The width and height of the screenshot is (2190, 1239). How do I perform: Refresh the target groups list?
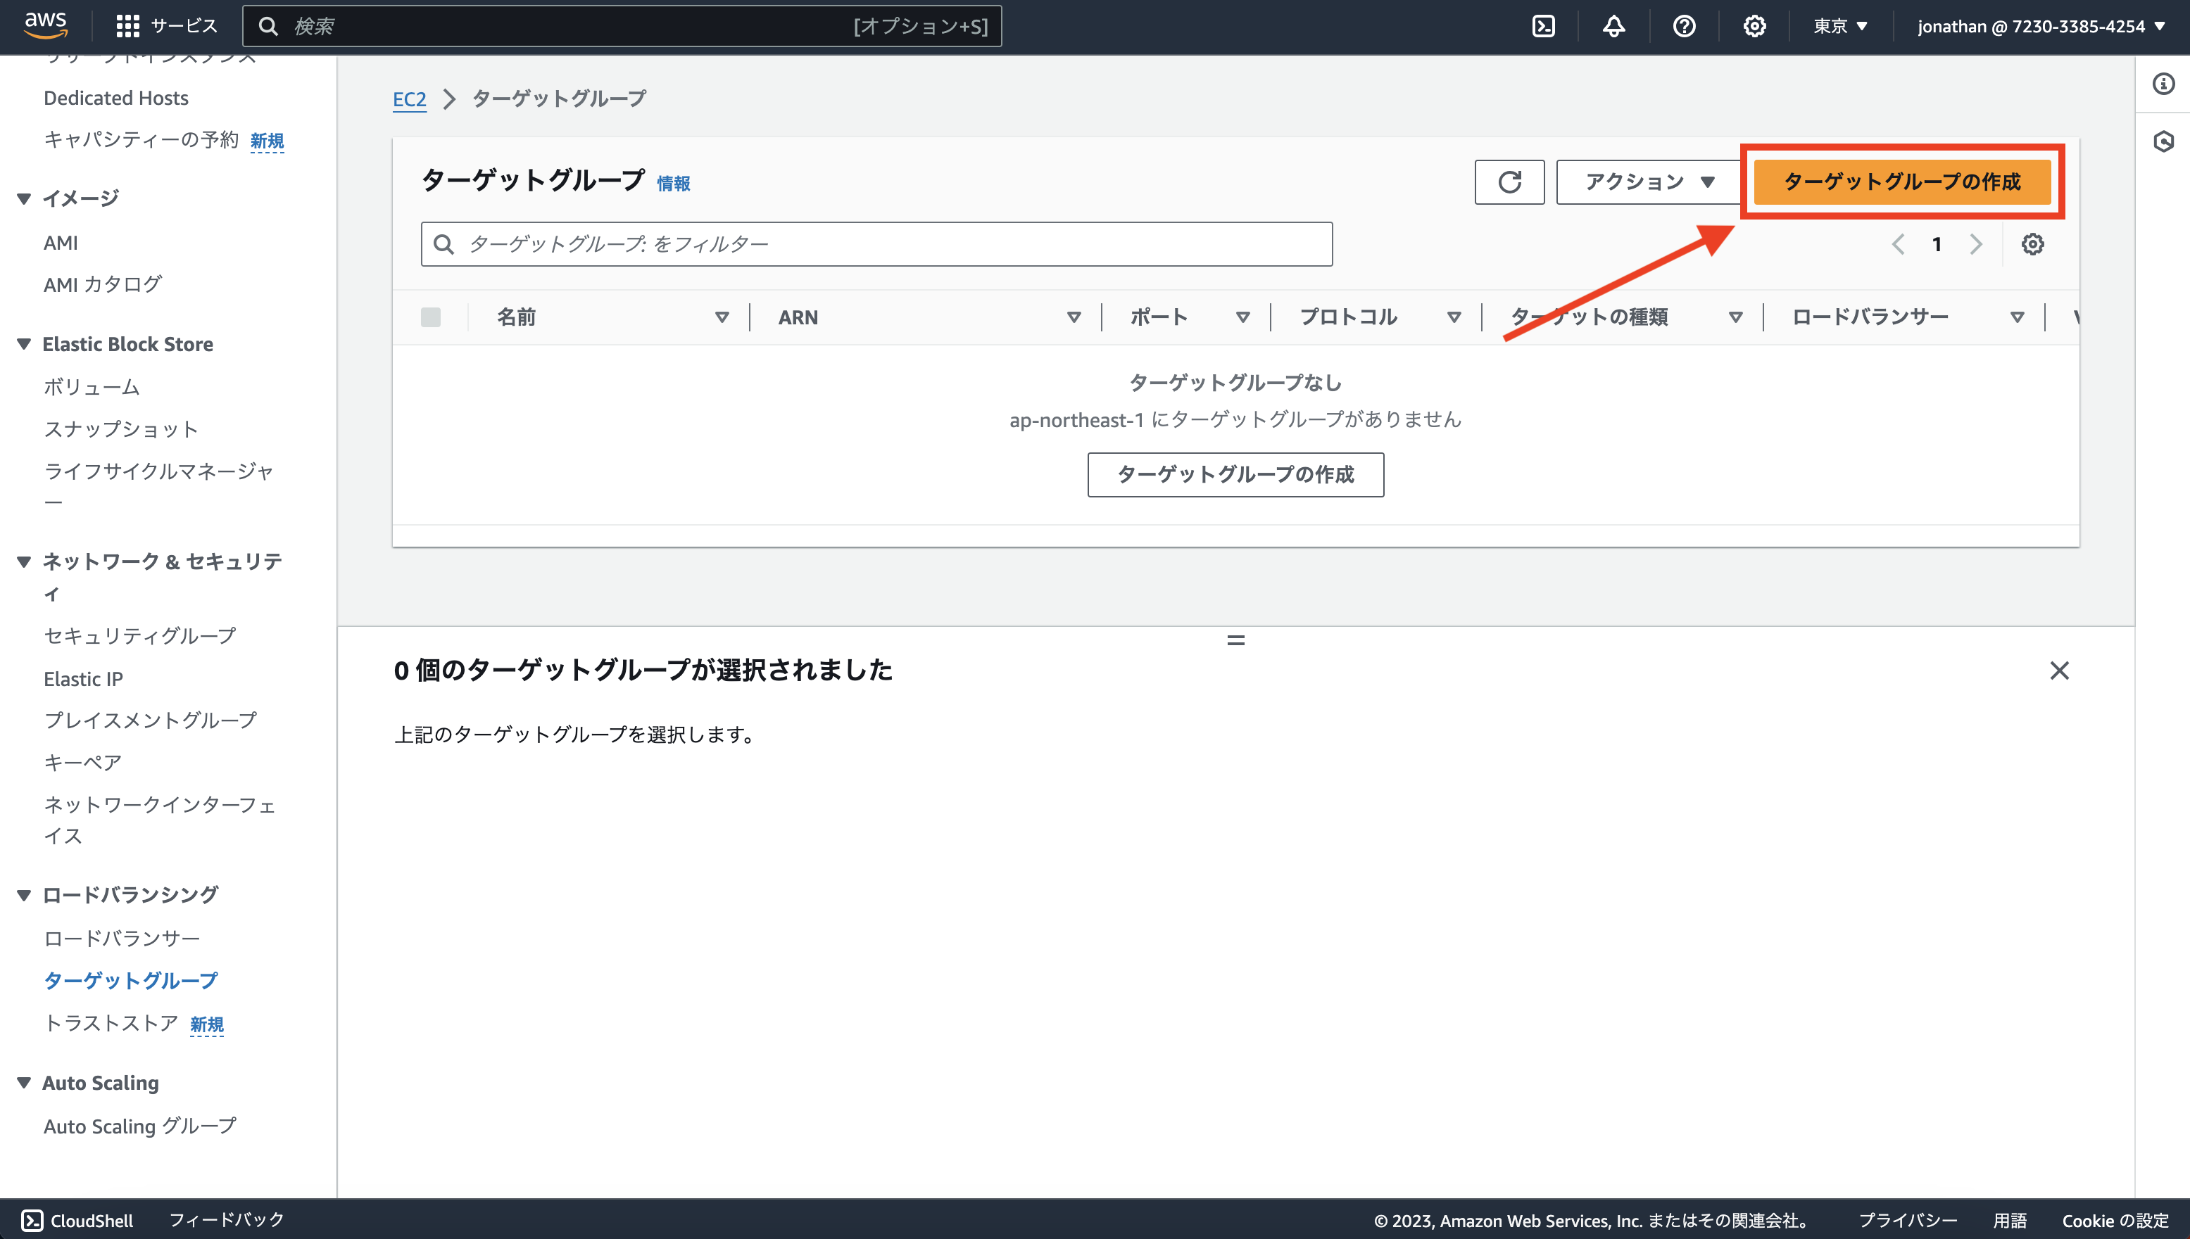click(x=1509, y=182)
